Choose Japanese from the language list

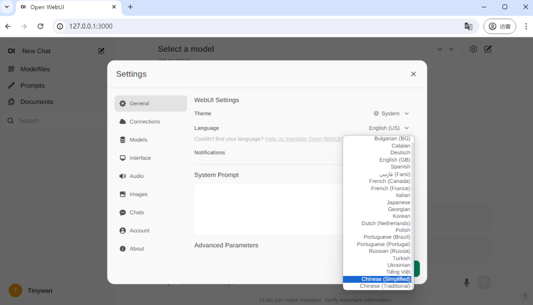[x=398, y=203]
